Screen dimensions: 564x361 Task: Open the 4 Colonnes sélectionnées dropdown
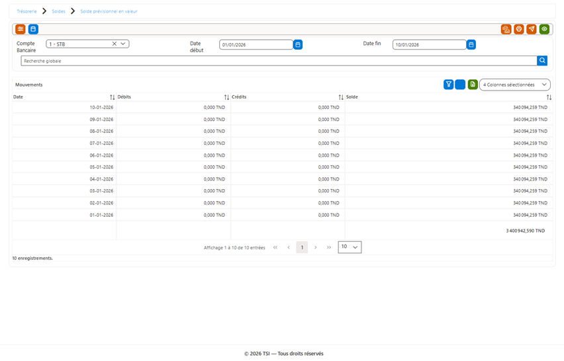click(x=515, y=85)
